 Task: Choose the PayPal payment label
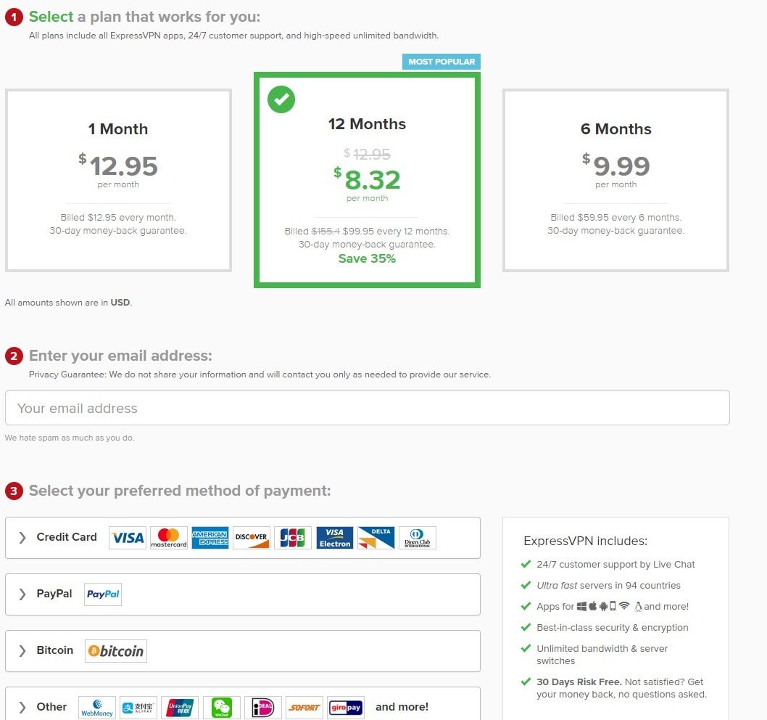(54, 594)
